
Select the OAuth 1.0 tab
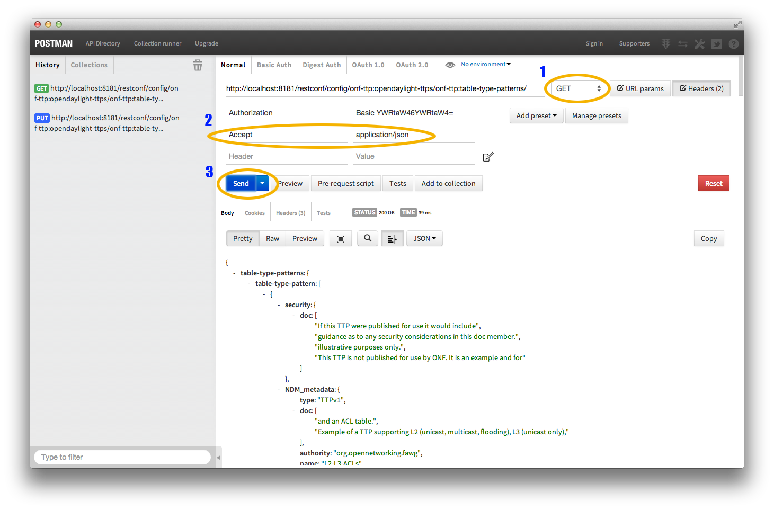click(x=368, y=65)
